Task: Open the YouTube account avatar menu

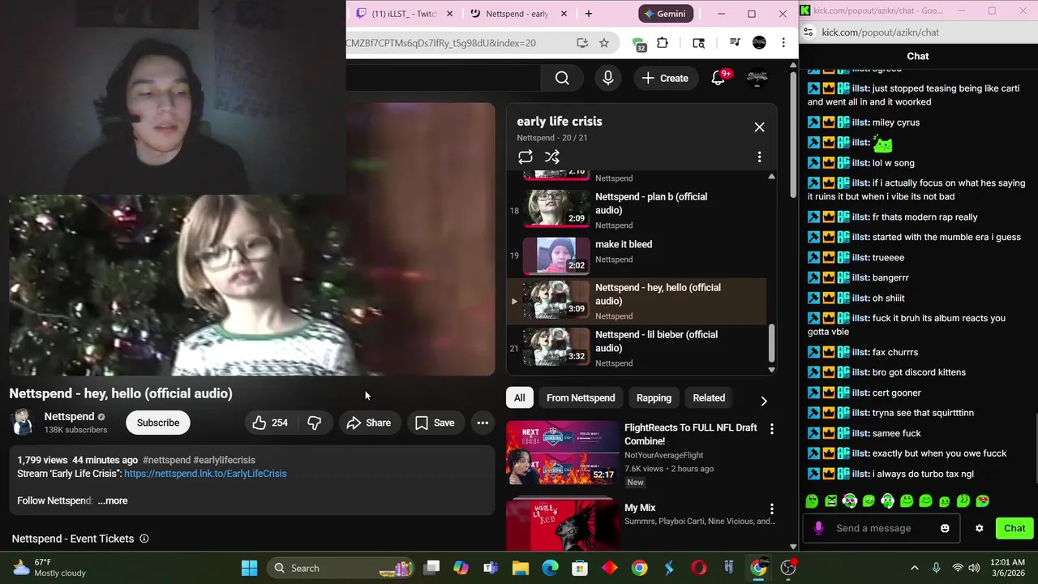Action: [757, 78]
